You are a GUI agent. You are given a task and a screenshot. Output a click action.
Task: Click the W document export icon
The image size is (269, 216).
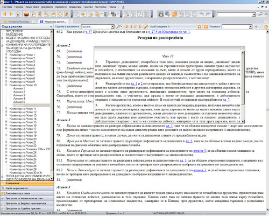(x=133, y=14)
